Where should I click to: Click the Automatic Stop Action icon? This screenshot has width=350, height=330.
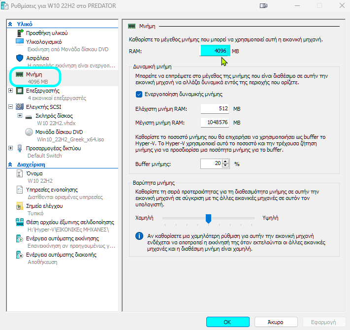click(20, 255)
